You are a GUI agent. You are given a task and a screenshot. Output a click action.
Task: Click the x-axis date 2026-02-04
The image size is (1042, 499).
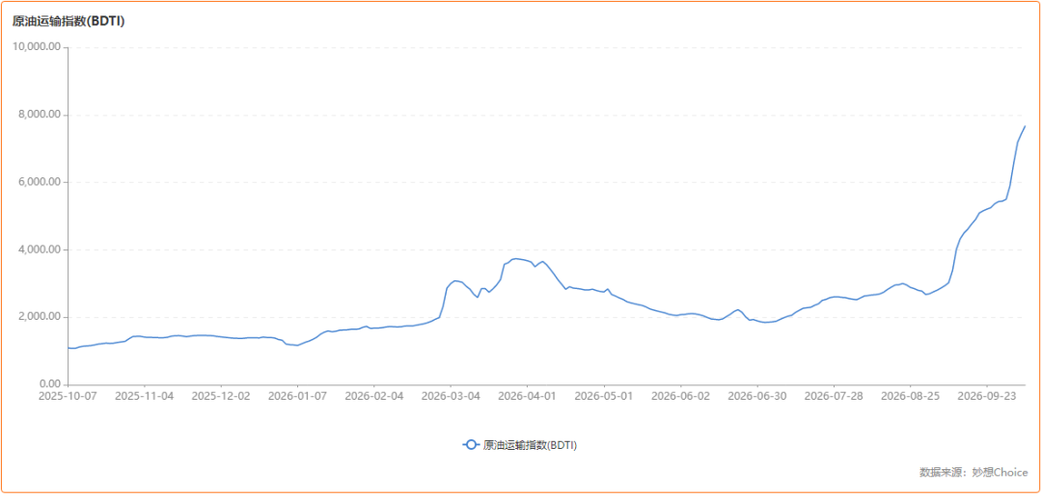point(374,396)
